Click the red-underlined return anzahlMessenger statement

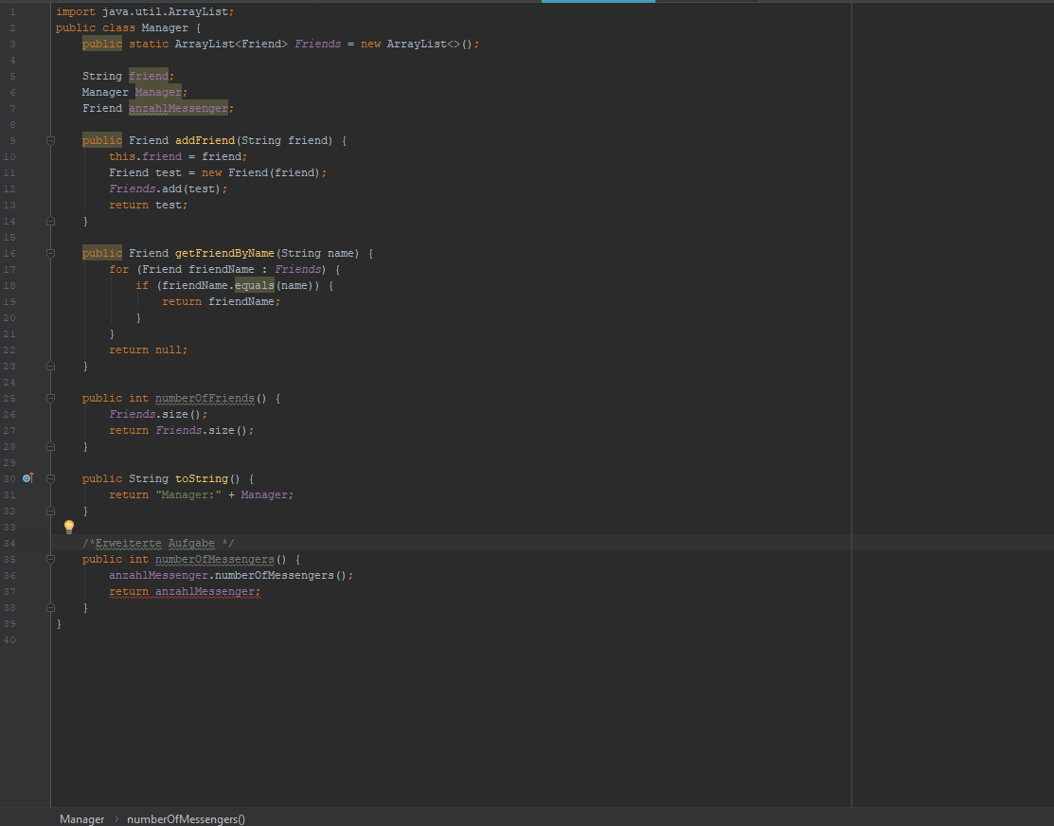pyautogui.click(x=184, y=591)
